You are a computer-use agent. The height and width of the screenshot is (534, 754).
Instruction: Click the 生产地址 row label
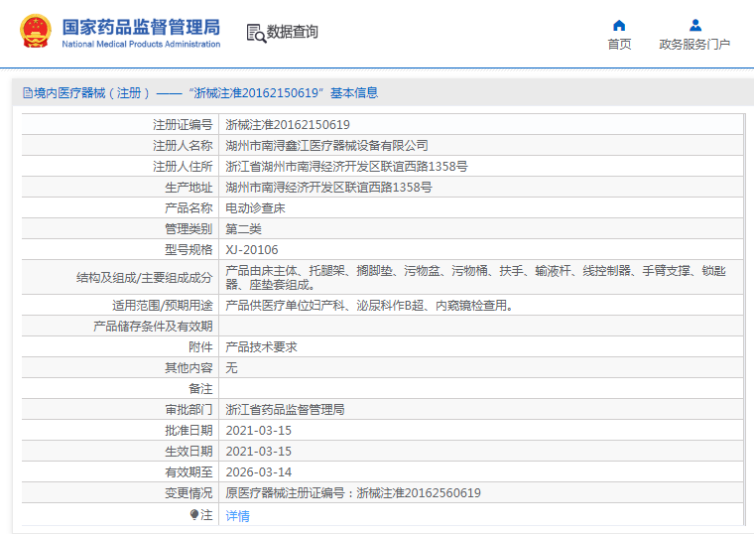[188, 188]
